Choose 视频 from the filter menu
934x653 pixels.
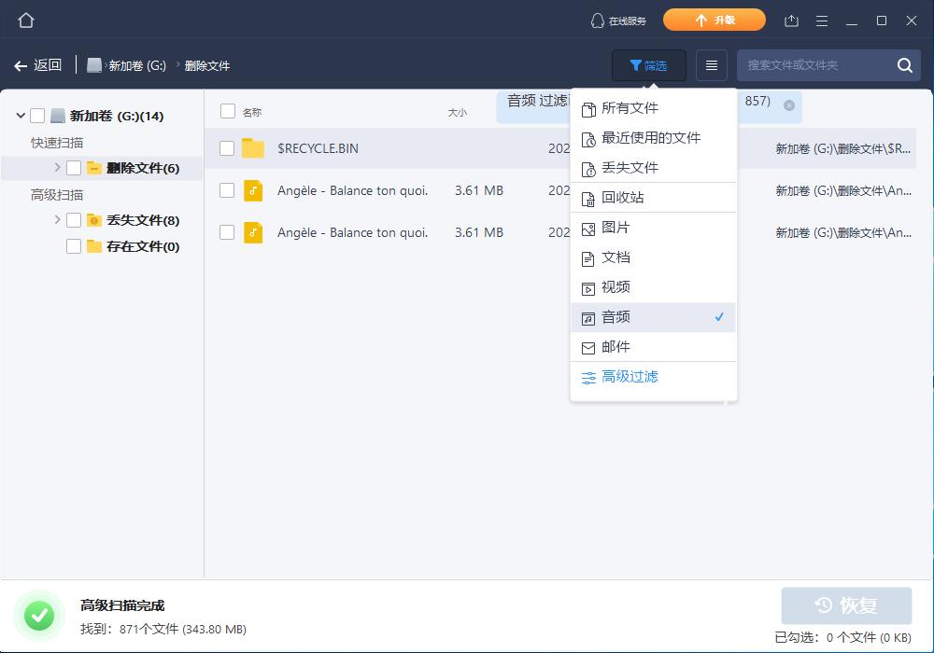click(x=616, y=287)
